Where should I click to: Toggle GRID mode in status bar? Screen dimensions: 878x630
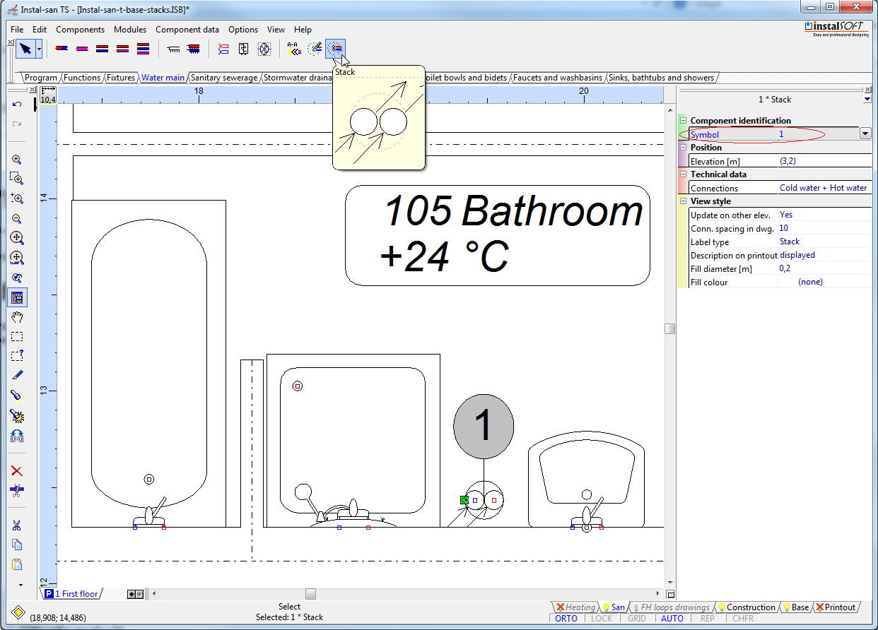tap(637, 619)
